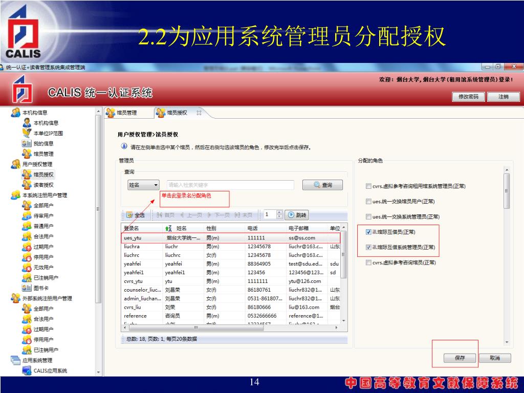
Task: Click the 本单位IP范围 icon in sidebar
Action: pos(27,133)
